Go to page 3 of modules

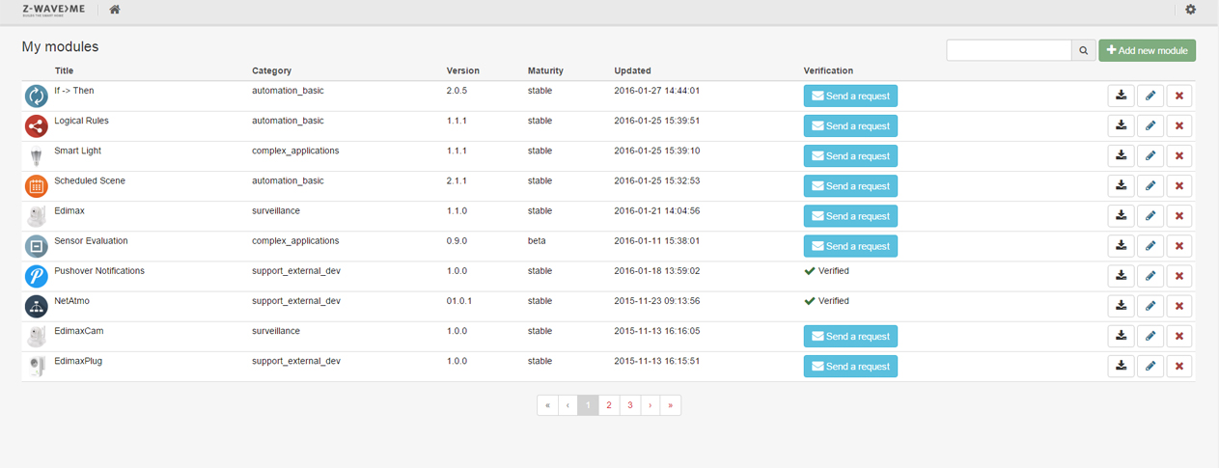click(x=630, y=405)
